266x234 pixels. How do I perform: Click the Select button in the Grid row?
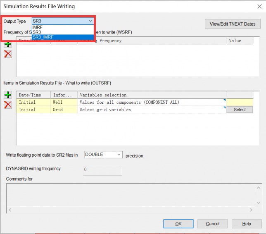coord(240,110)
